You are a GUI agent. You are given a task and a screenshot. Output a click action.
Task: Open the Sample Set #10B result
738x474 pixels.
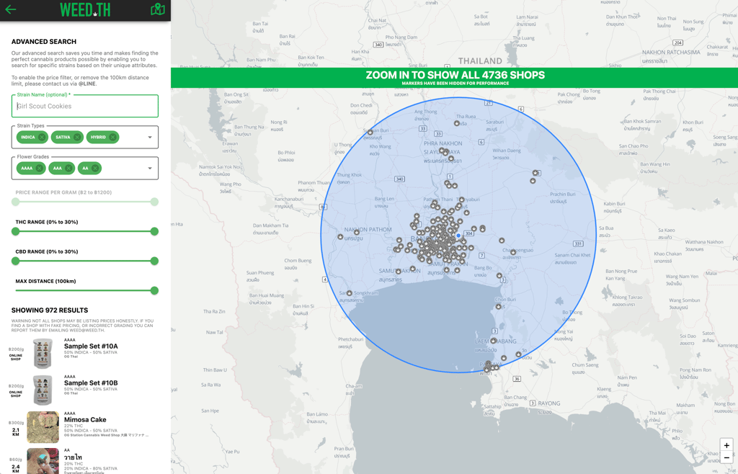(x=85, y=390)
